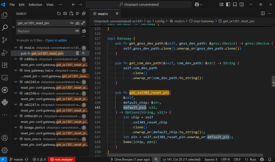Show more menu bar items
Image resolution: width=275 pixels, height=162 pixels.
point(61,4)
